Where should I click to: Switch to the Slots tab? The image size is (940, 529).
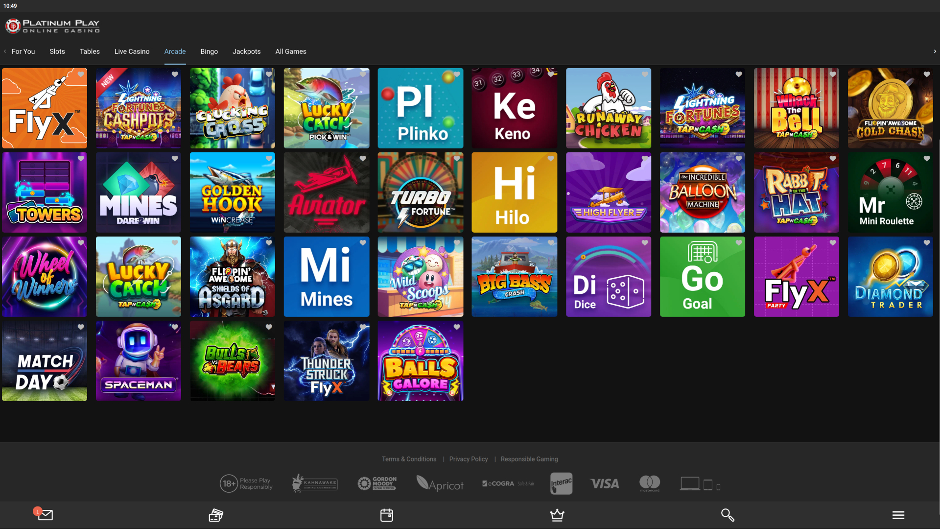coord(57,51)
